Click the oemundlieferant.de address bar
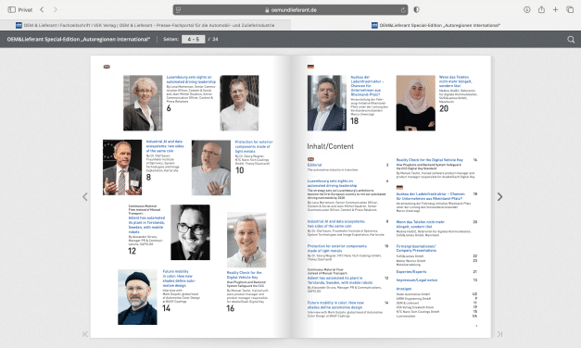Viewport: 581px width, 348px height. pyautogui.click(x=291, y=10)
